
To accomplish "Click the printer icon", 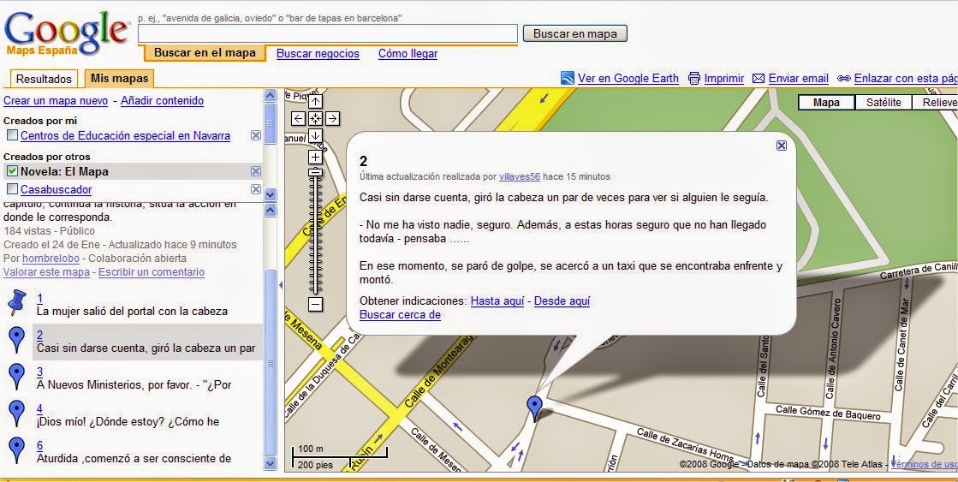I will (x=693, y=78).
